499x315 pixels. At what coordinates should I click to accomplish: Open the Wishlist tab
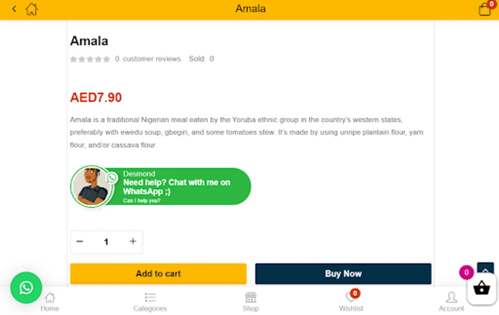[351, 302]
